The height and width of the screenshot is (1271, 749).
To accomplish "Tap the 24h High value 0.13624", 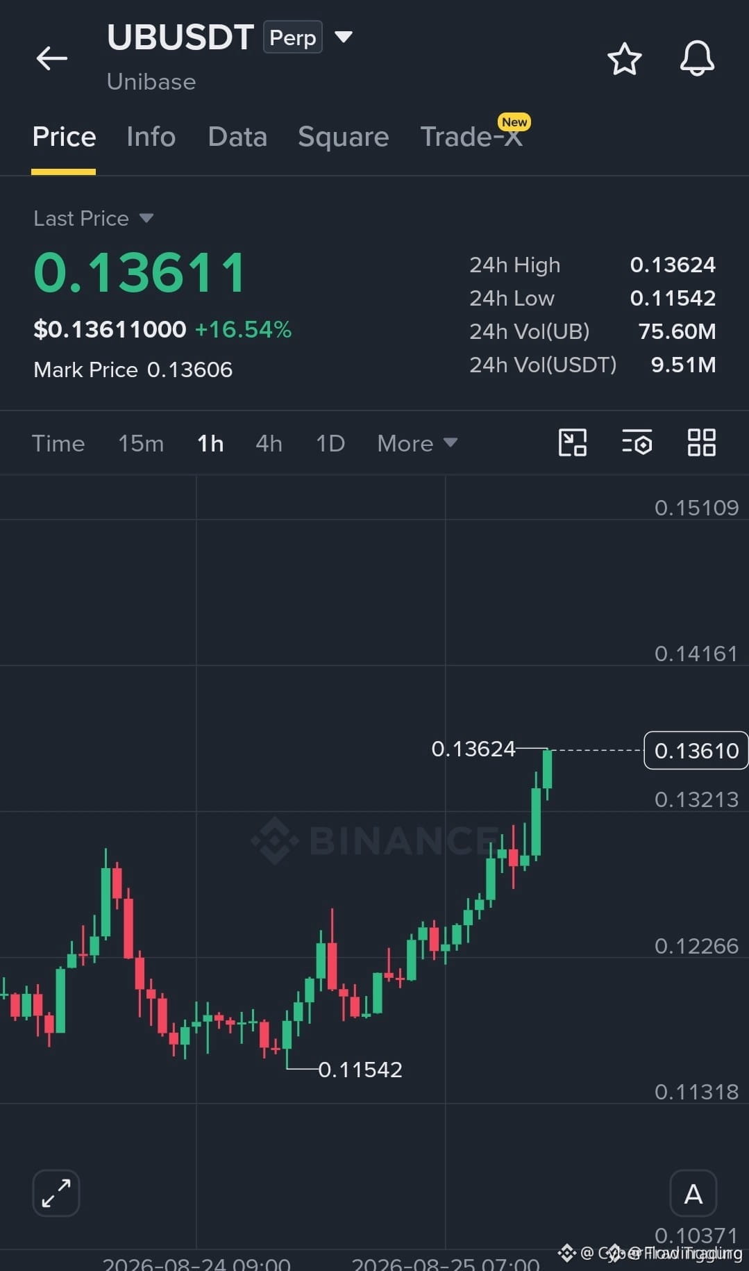I will (673, 265).
